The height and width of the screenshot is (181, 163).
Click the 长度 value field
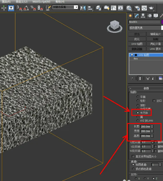click(146, 127)
